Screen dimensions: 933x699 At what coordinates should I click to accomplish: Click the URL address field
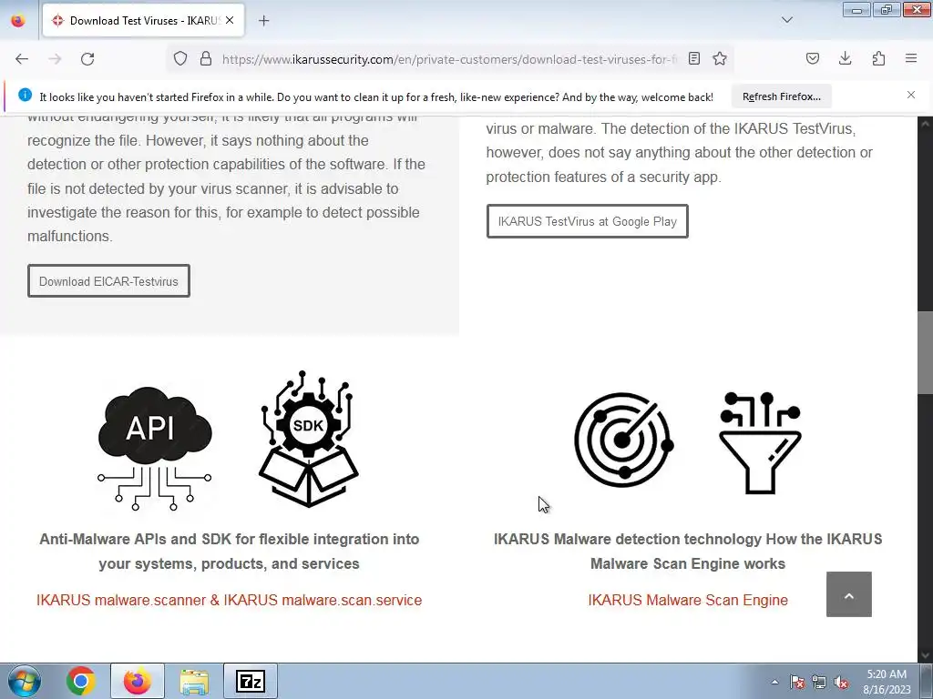[x=449, y=59]
